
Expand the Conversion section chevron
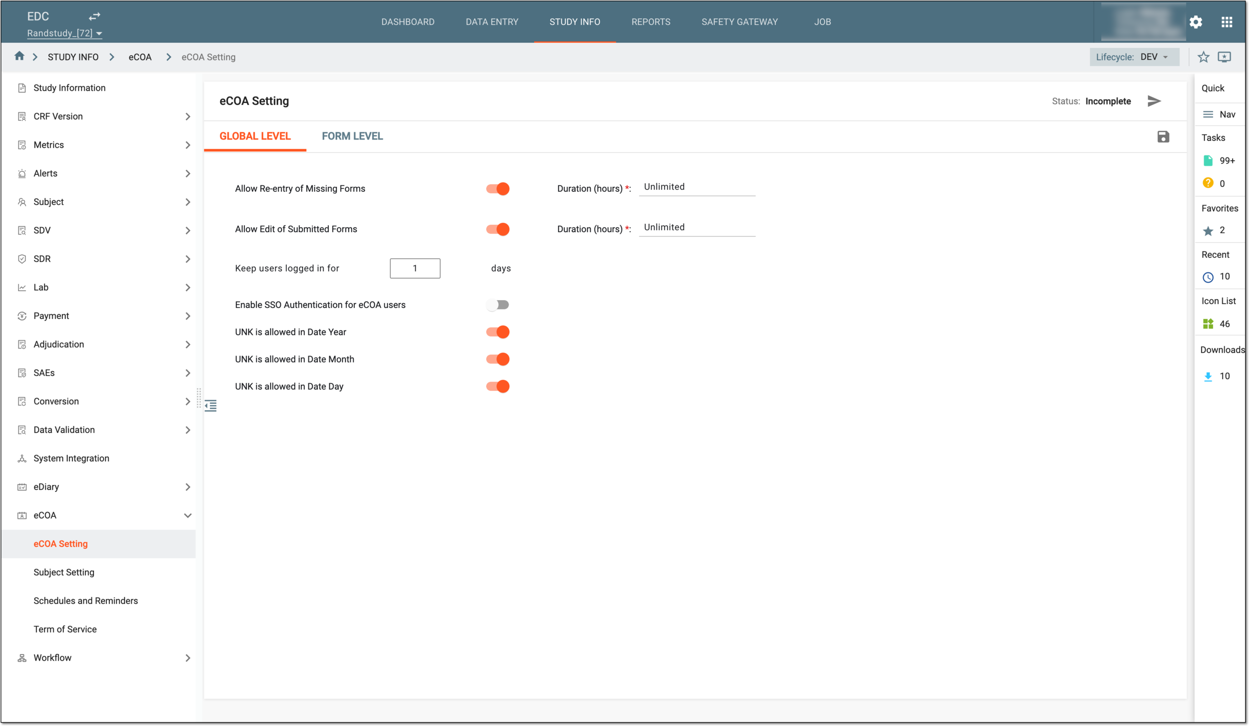188,401
